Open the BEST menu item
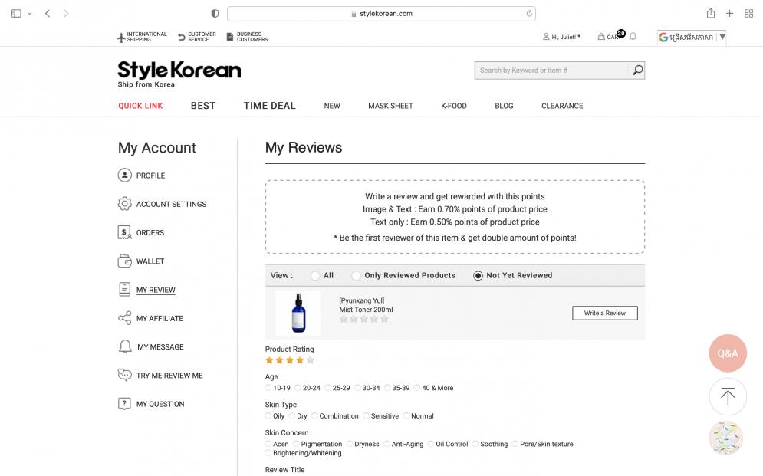The image size is (763, 476). click(x=203, y=106)
